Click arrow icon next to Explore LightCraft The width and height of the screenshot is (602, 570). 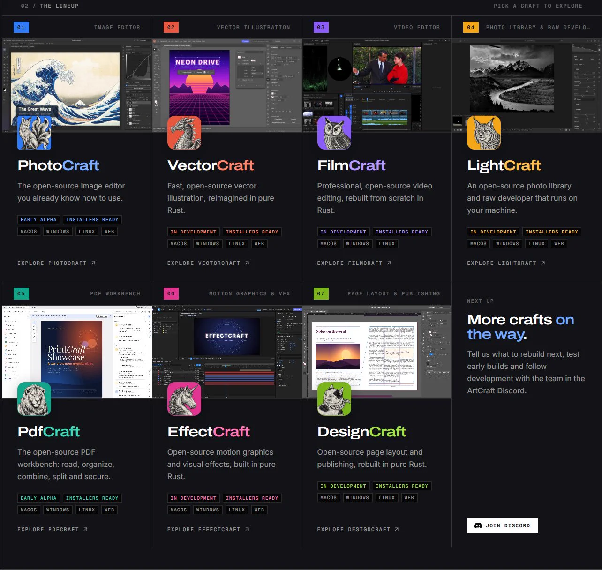tap(543, 263)
